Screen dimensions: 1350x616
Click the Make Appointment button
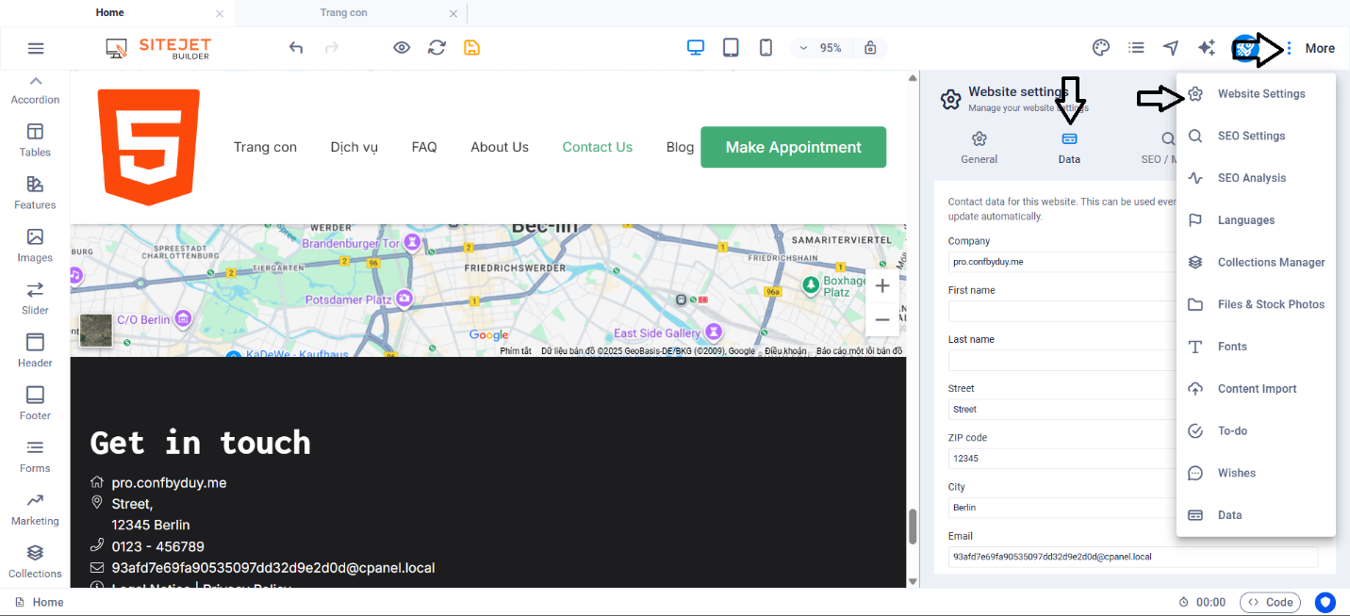pyautogui.click(x=793, y=147)
